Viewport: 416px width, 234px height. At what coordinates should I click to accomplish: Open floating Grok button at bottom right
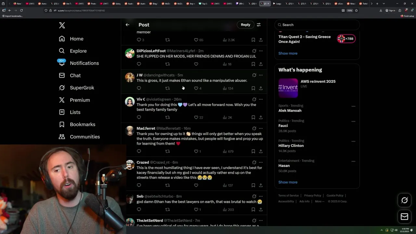click(404, 201)
